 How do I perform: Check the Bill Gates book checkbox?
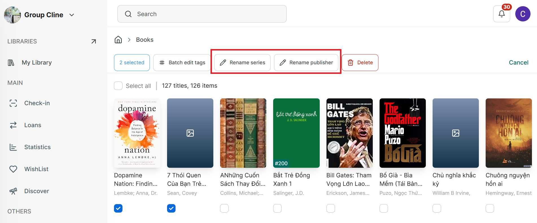331,208
